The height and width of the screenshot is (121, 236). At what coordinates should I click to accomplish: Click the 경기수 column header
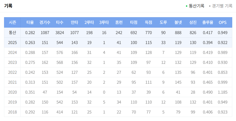45,23
